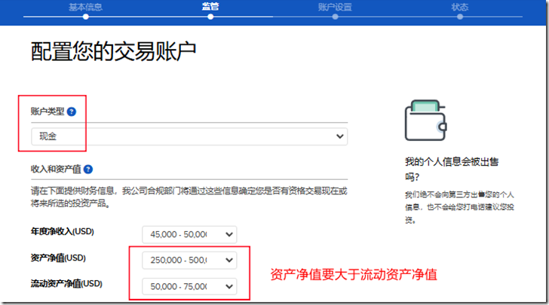The image size is (549, 305).
Task: Click the help icon beside 收入和资产值
Action: click(88, 169)
